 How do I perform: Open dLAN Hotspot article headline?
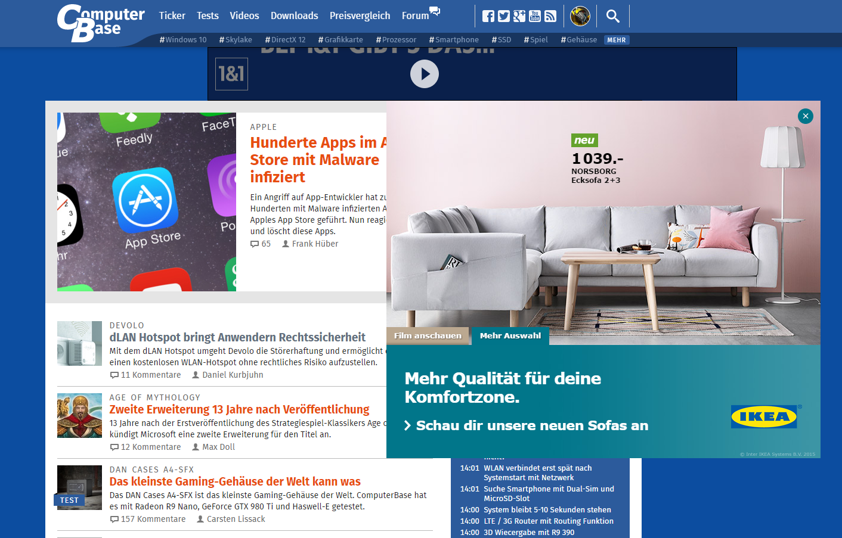[x=237, y=337]
